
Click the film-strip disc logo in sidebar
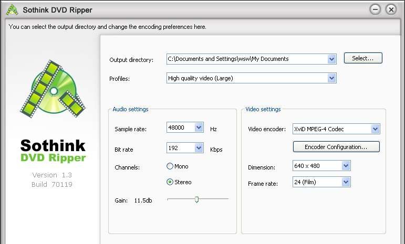click(53, 89)
